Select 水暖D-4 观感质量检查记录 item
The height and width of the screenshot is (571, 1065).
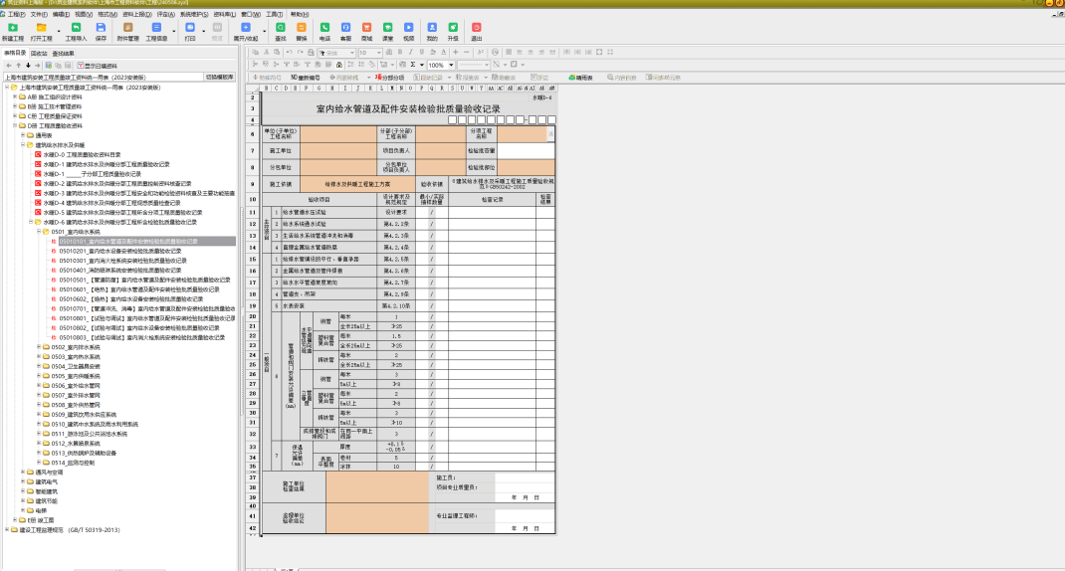point(112,203)
